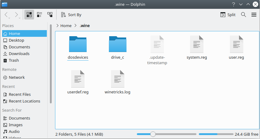Split the view with Split button
The image size is (260, 139).
coord(228,15)
